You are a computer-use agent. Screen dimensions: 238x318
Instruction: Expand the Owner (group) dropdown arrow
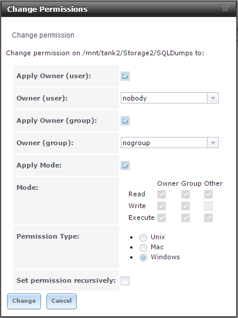click(213, 143)
